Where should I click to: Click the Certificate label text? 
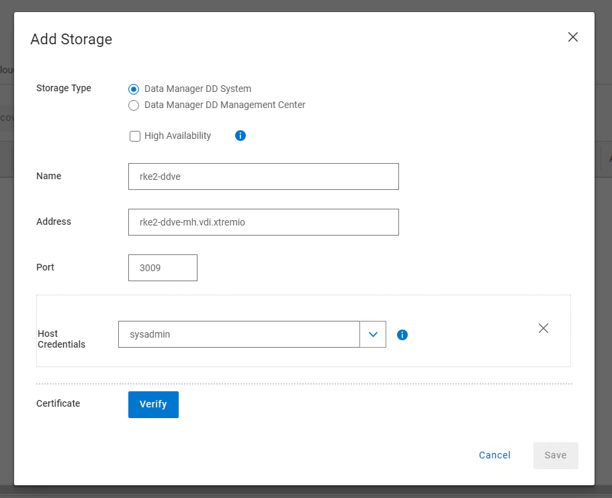[x=58, y=403]
